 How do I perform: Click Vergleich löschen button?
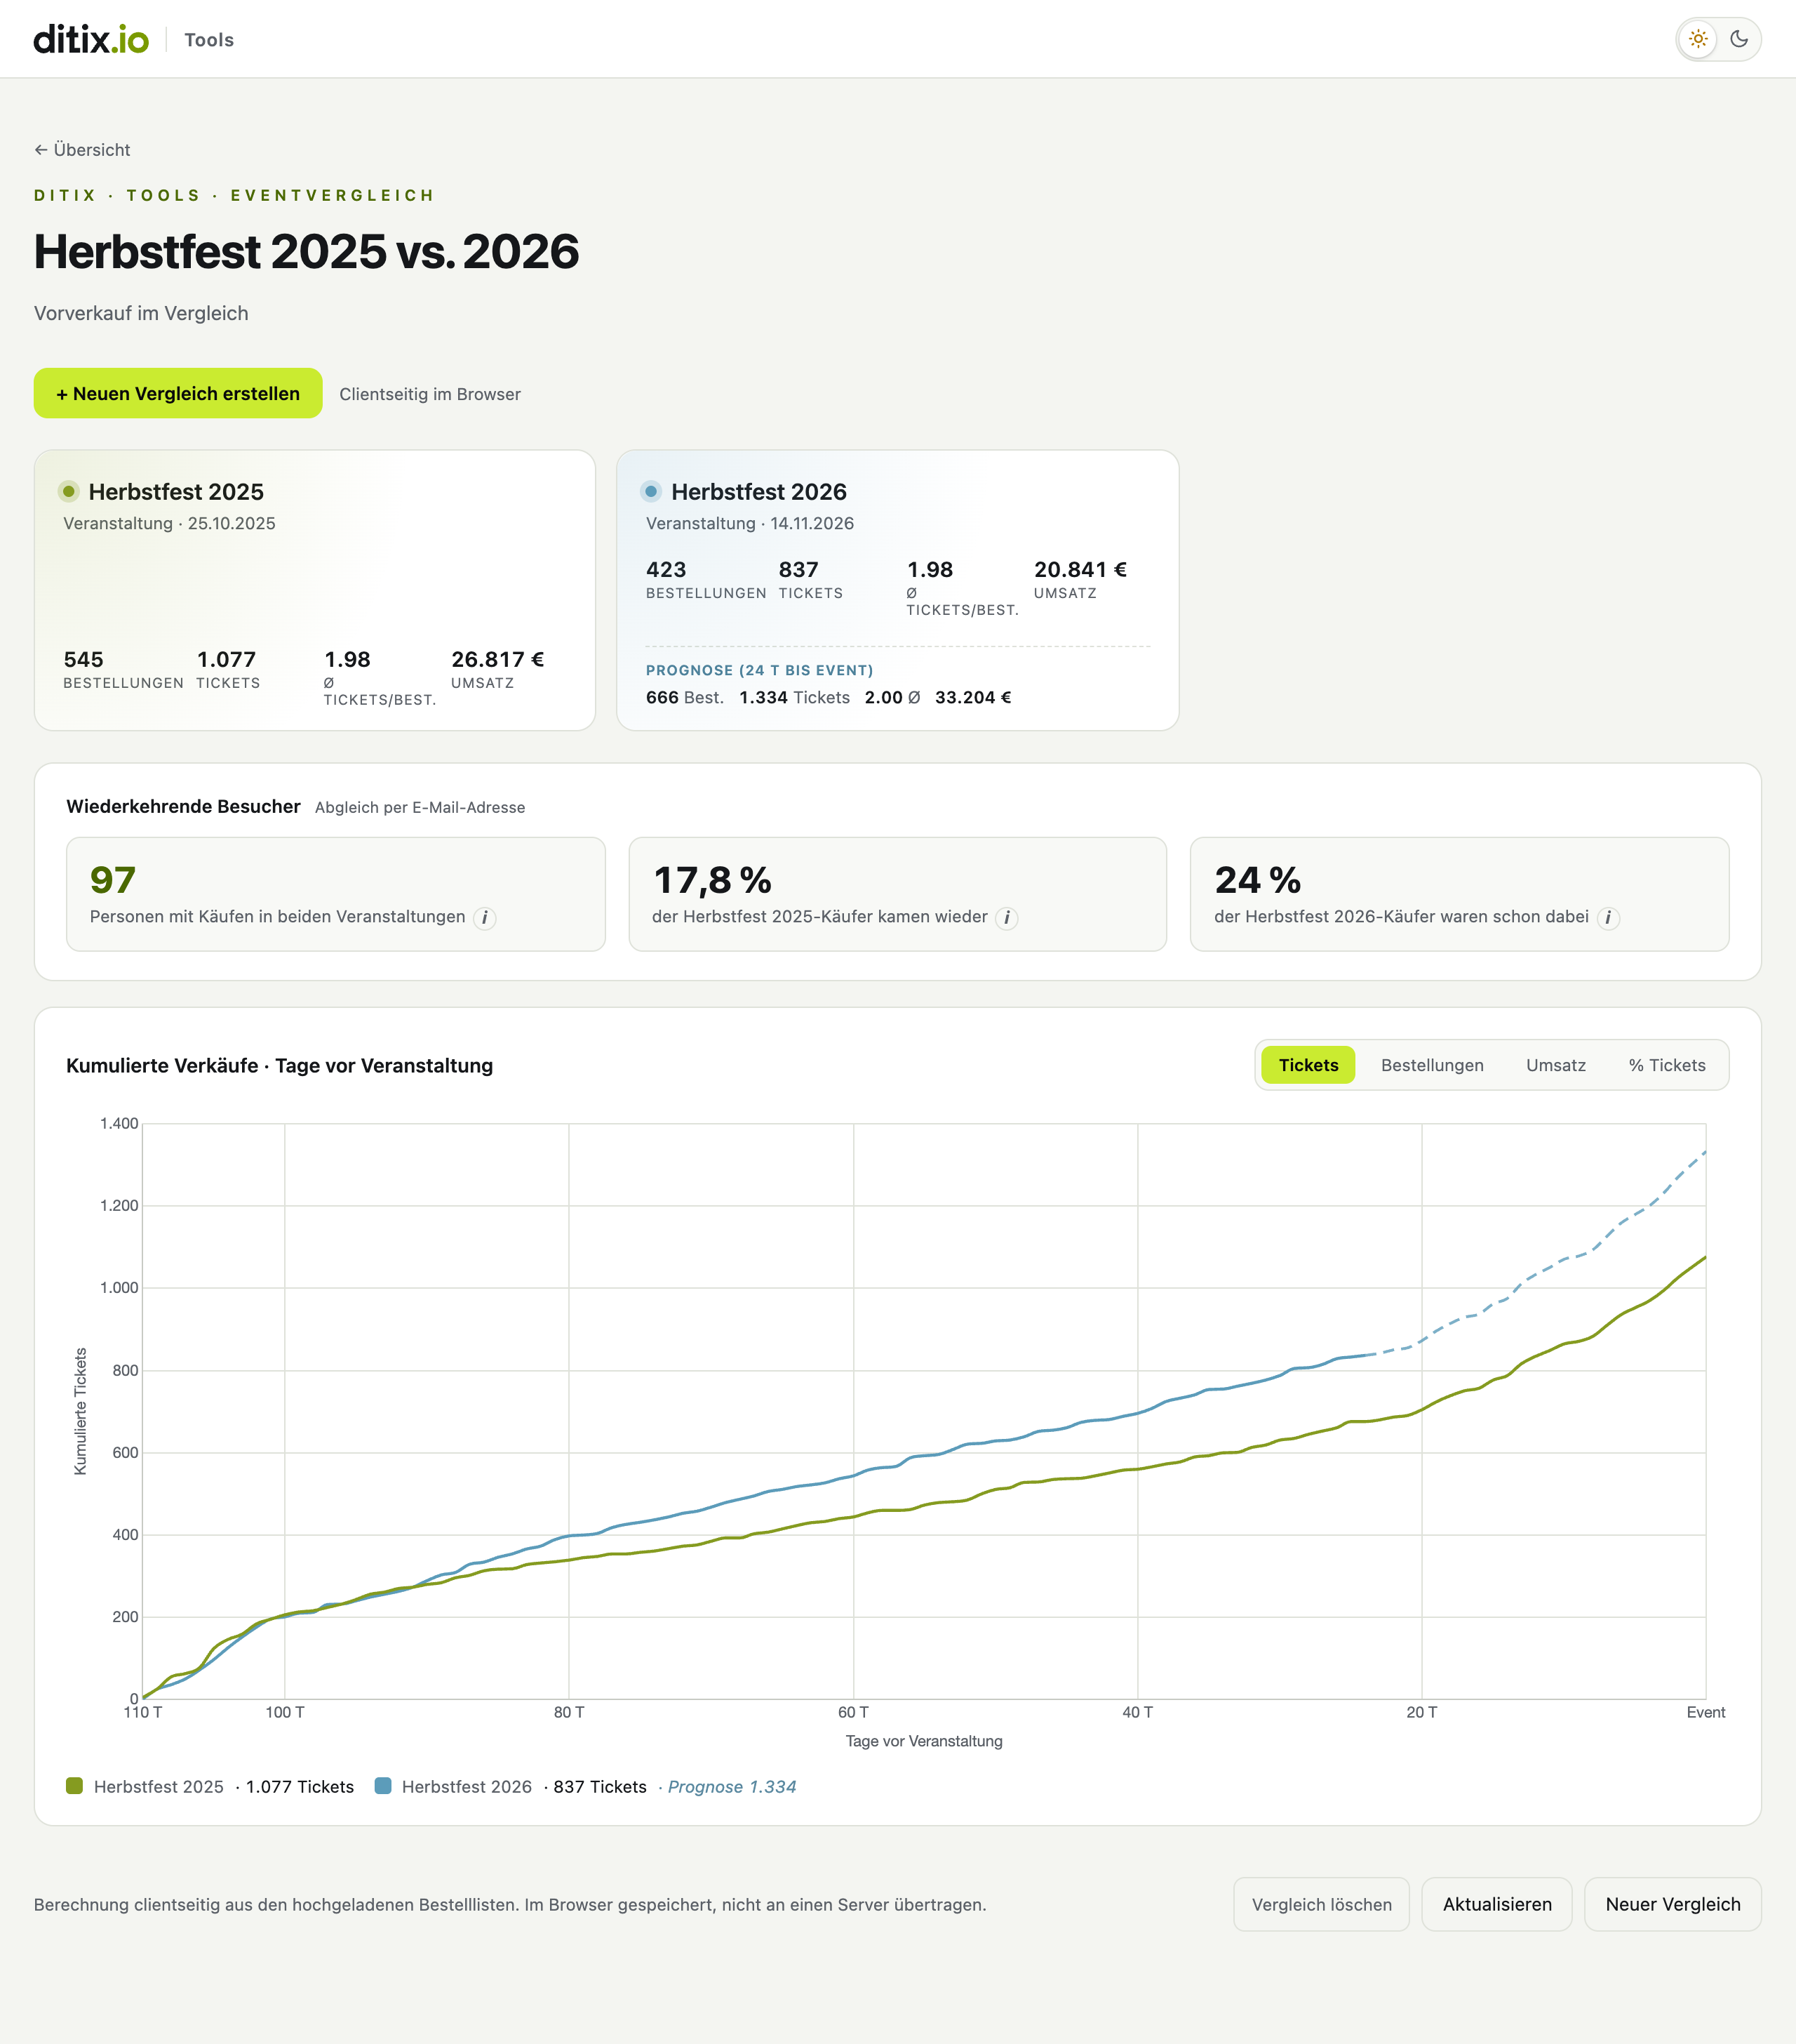click(x=1321, y=1904)
